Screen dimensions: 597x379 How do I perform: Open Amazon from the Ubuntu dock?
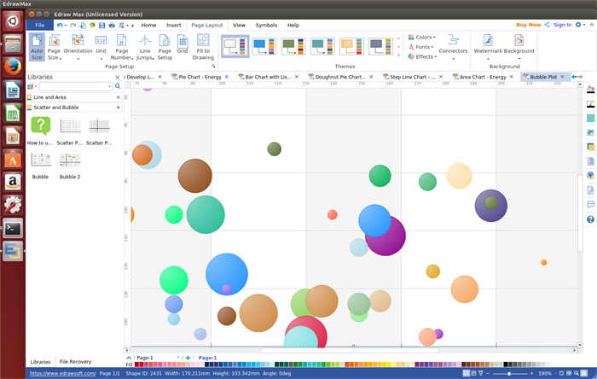13,183
